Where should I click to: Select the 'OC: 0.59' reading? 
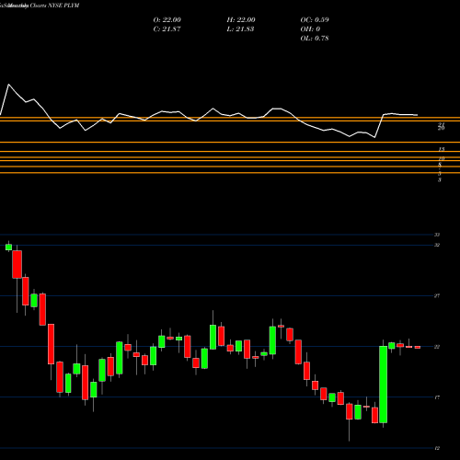pos(315,20)
